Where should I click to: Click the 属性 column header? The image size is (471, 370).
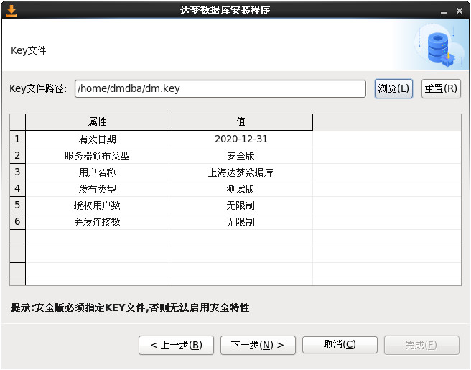pyautogui.click(x=98, y=122)
